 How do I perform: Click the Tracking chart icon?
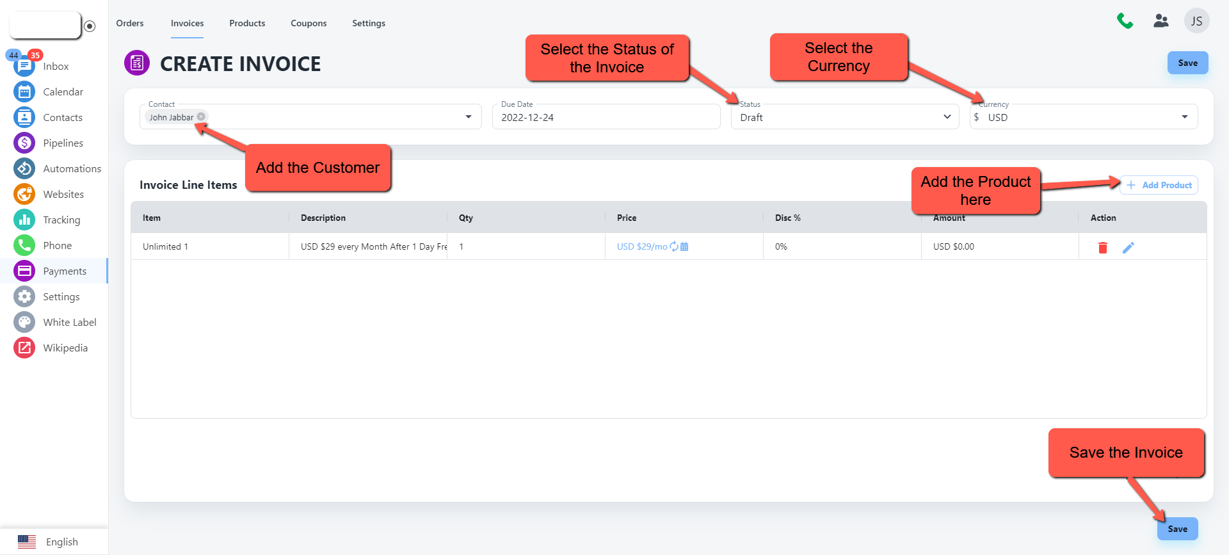(x=24, y=220)
